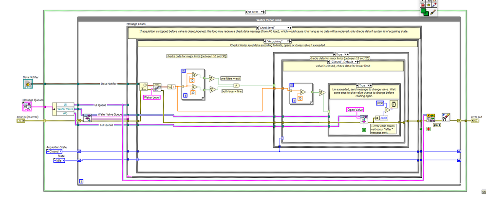Click the less-than comparison above constant 15

[x=303, y=92]
